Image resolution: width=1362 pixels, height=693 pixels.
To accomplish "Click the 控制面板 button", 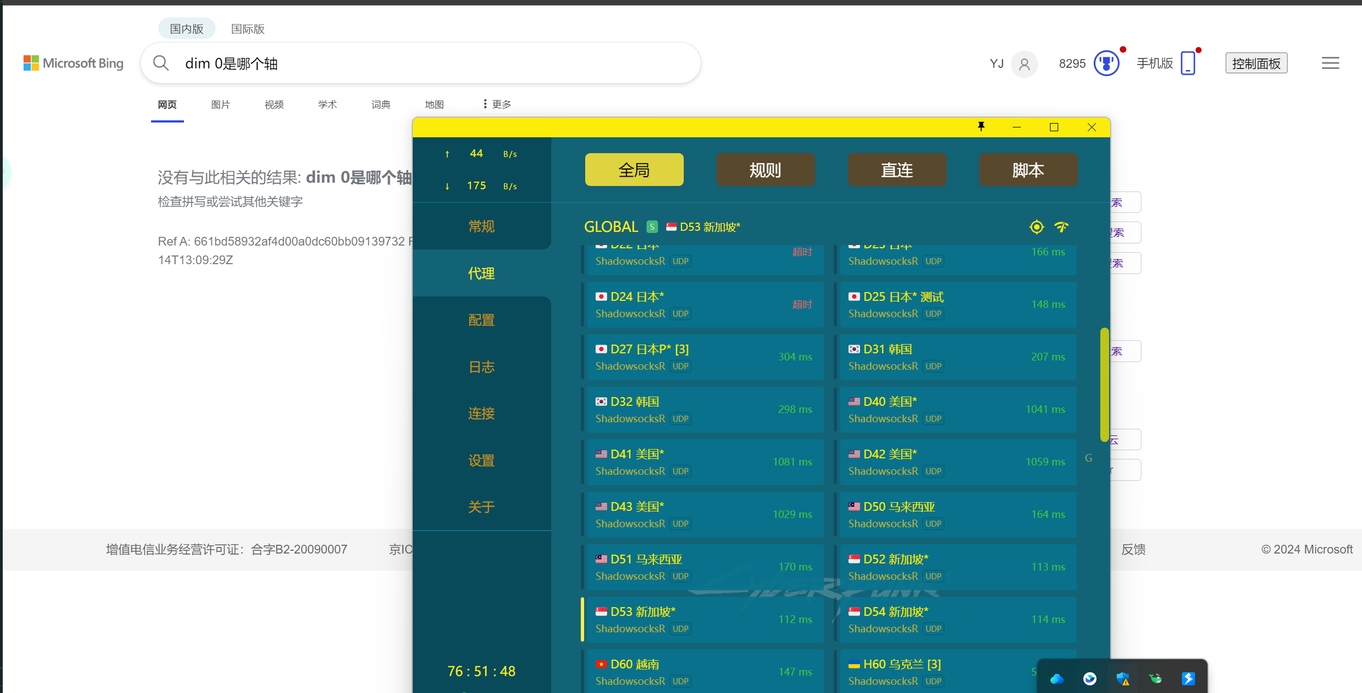I will (1256, 63).
